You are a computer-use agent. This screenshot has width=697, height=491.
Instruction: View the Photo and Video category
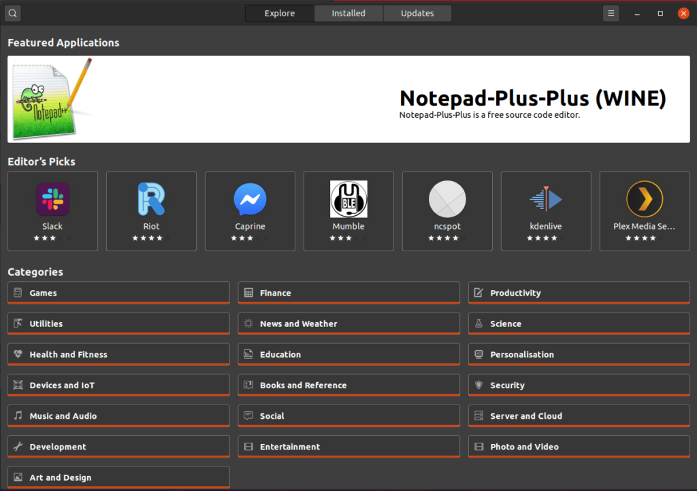[x=579, y=446]
